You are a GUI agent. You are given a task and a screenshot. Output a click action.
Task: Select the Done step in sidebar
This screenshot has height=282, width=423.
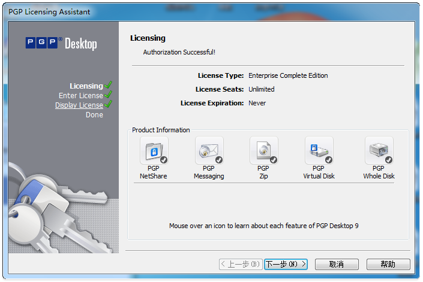coord(94,115)
